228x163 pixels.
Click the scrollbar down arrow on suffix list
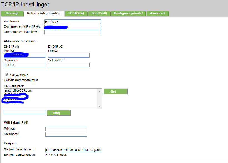(99, 106)
